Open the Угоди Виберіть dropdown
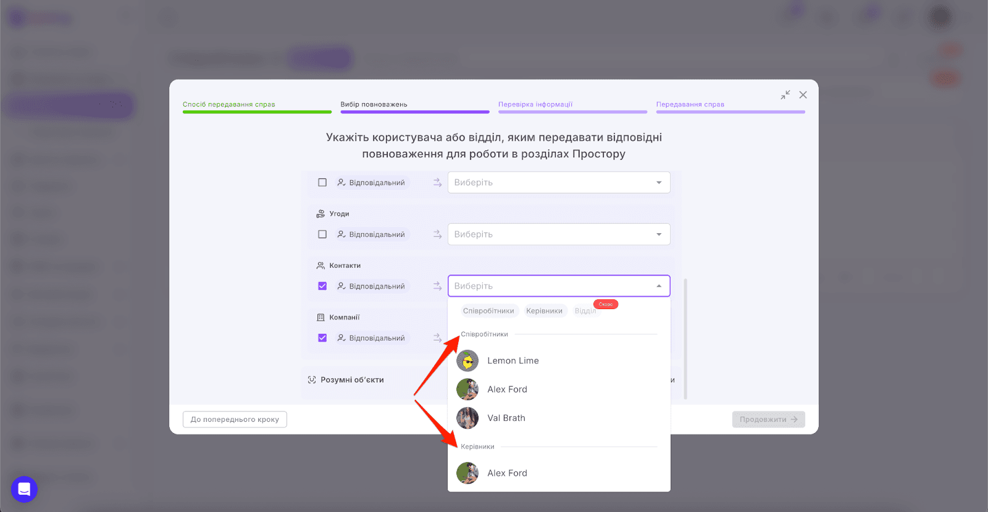The image size is (988, 512). (x=559, y=234)
